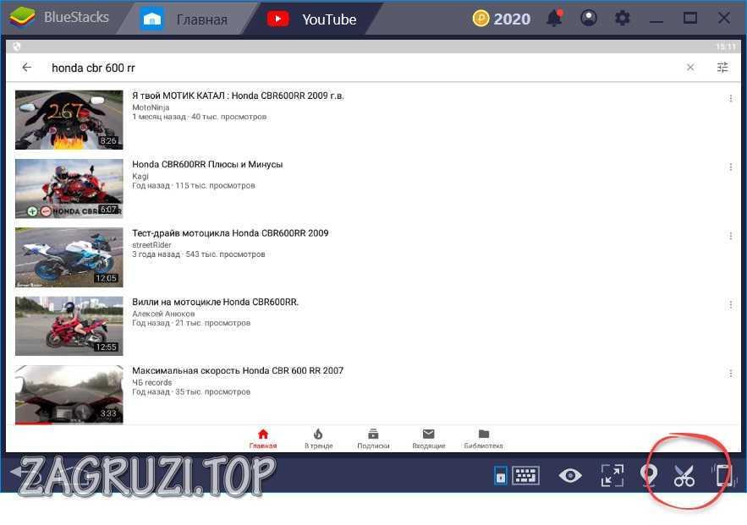Image resolution: width=747 pixels, height=525 pixels.
Task: Click "Год назад · 21 тыс. просмотров" text
Action: pyautogui.click(x=191, y=323)
